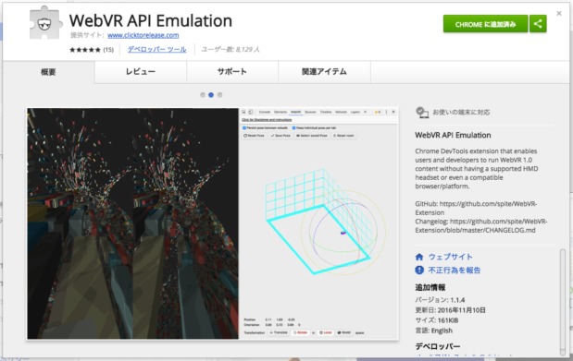Open the www.clicktorelease.com link
The width and height of the screenshot is (573, 361).
(143, 35)
